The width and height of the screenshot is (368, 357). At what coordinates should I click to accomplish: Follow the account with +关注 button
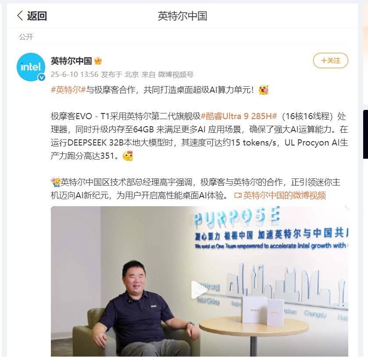[330, 60]
